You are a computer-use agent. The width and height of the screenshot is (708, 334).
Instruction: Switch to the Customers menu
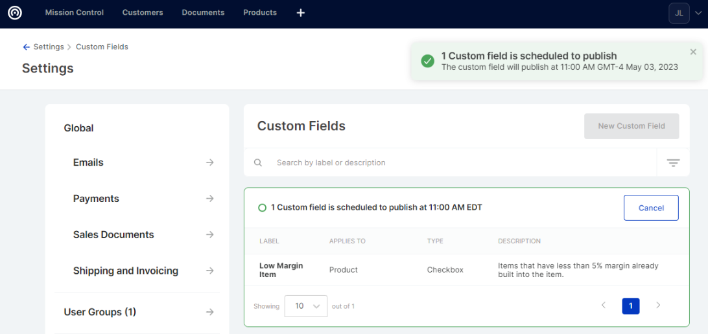coord(143,13)
